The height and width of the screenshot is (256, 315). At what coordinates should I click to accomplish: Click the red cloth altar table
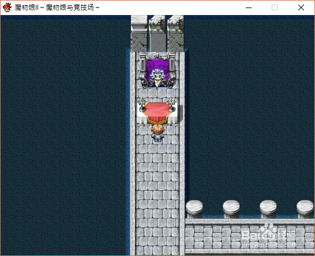coord(157,113)
